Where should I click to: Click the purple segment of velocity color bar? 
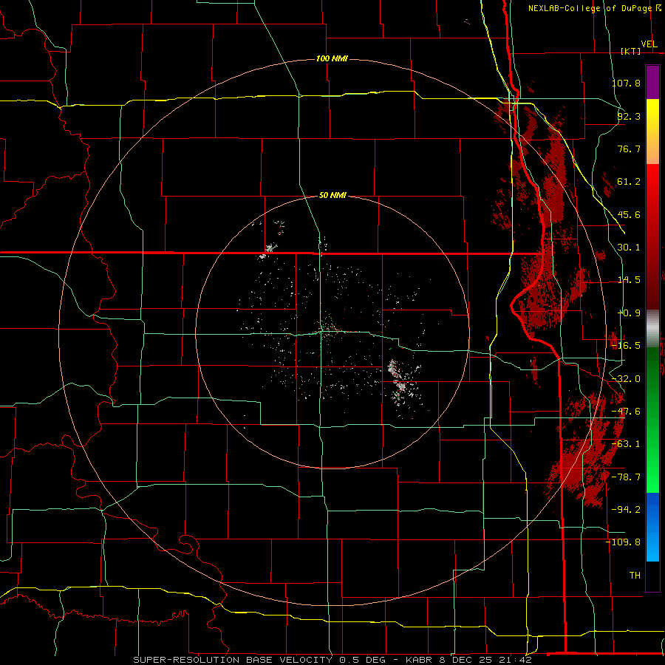tap(652, 82)
